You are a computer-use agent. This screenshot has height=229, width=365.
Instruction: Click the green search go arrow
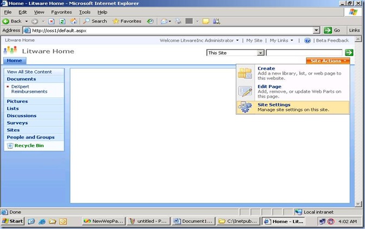(349, 52)
